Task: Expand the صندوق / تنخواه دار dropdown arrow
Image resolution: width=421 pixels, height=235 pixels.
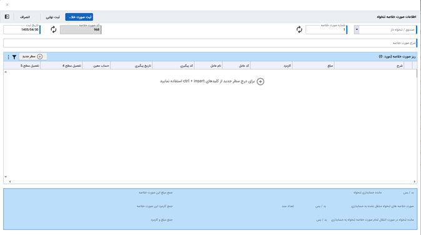Action: tap(357, 29)
